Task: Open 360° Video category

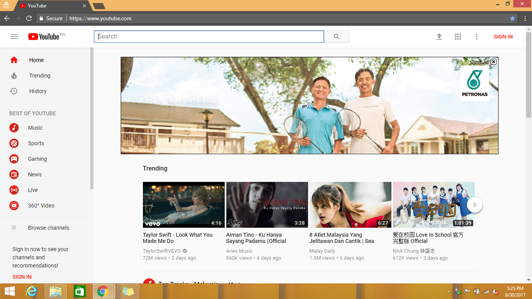Action: 41,206
